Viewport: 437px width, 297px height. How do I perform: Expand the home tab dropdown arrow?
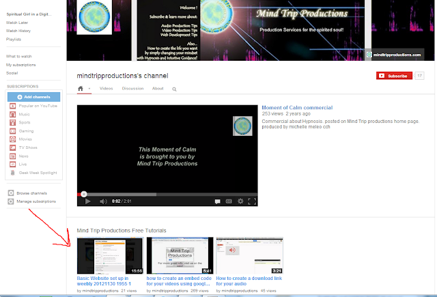(89, 89)
